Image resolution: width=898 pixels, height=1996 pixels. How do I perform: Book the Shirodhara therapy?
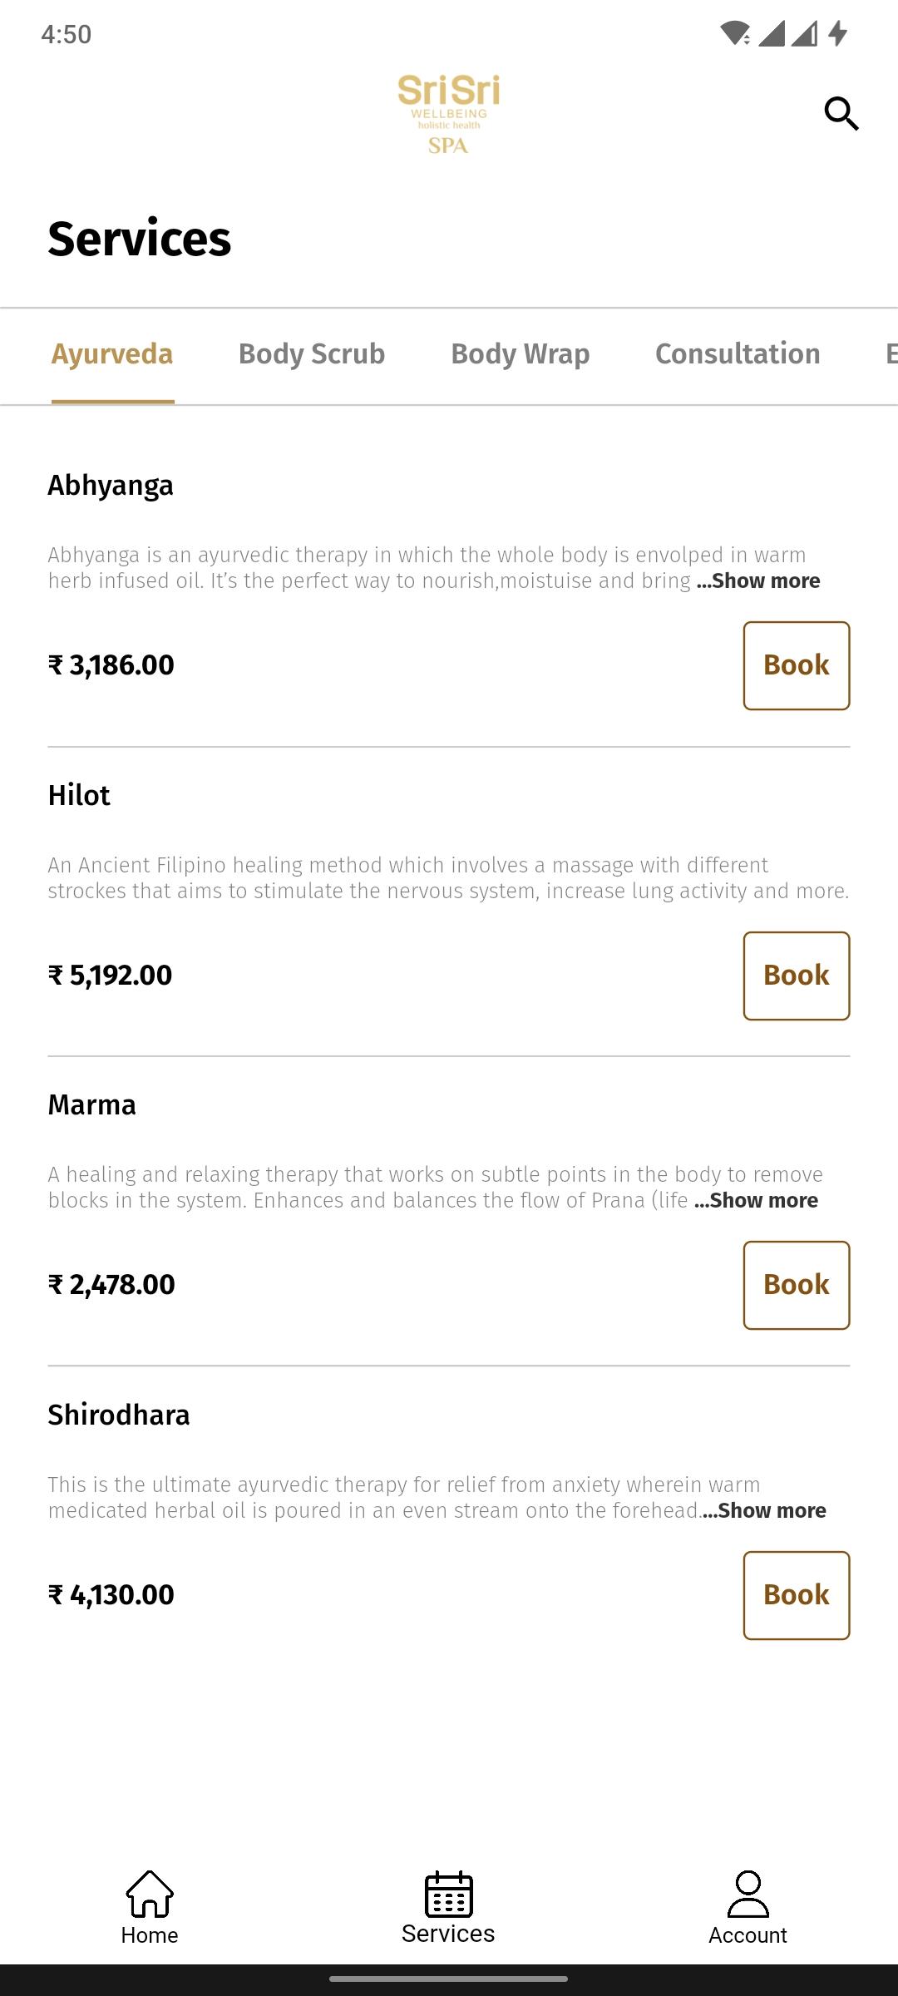(x=797, y=1595)
